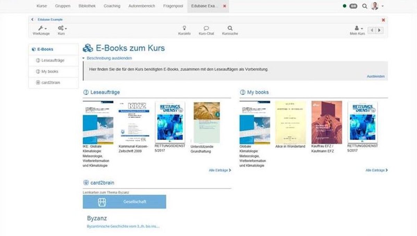The width and height of the screenshot is (417, 236).
Task: Click the back arrow beside Edubase Example
Action: pyautogui.click(x=33, y=20)
